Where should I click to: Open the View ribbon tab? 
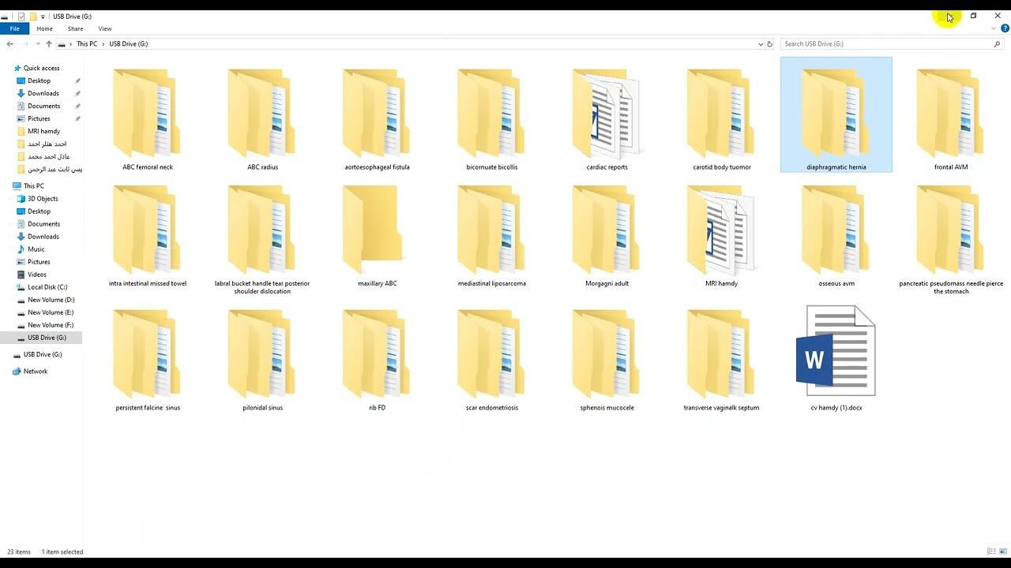coord(105,28)
